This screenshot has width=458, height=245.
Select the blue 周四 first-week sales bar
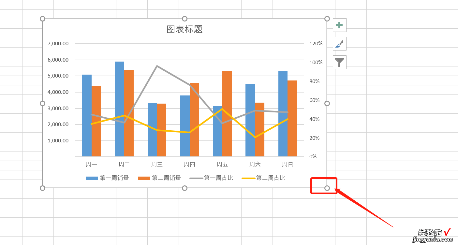(185, 126)
